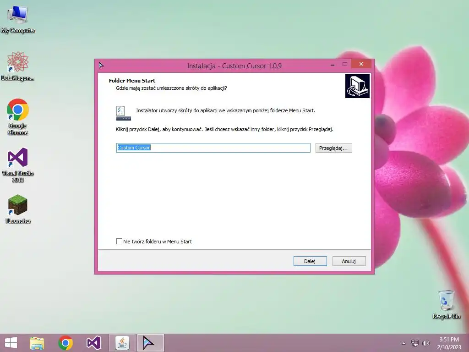Open Visual Studio from the taskbar
469x352 pixels.
click(93, 343)
